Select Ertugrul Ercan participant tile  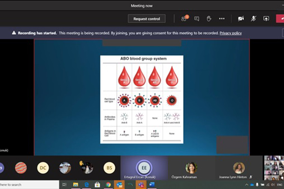[144, 168]
